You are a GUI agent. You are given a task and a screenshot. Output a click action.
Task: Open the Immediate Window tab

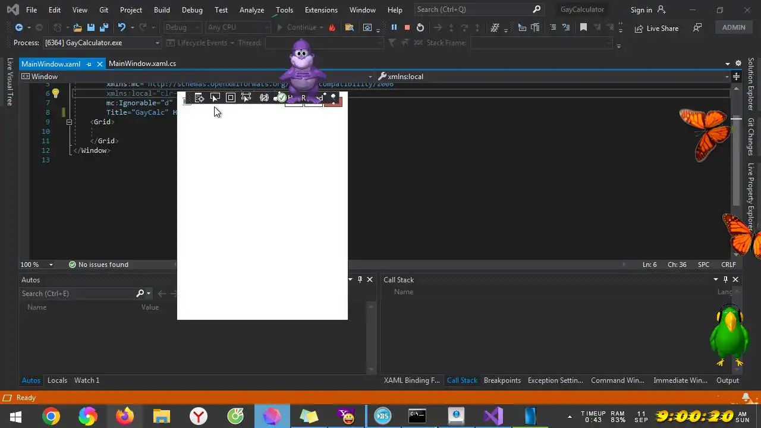click(680, 380)
